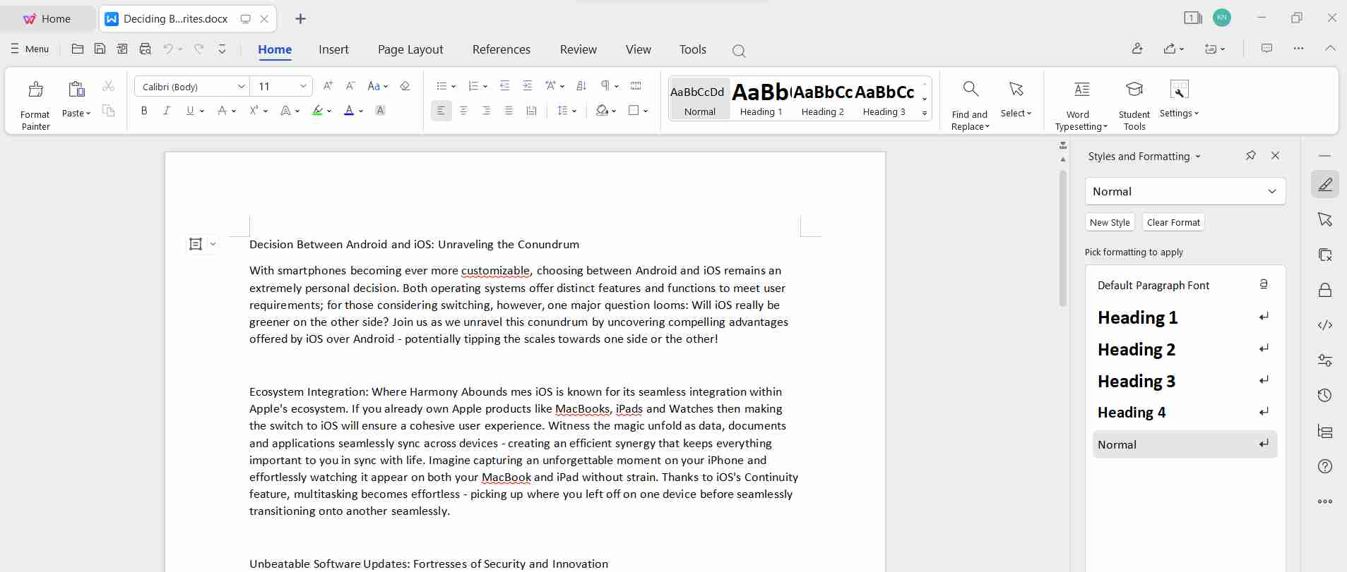Decrease font size with A- icon
The width and height of the screenshot is (1347, 572).
pos(350,86)
